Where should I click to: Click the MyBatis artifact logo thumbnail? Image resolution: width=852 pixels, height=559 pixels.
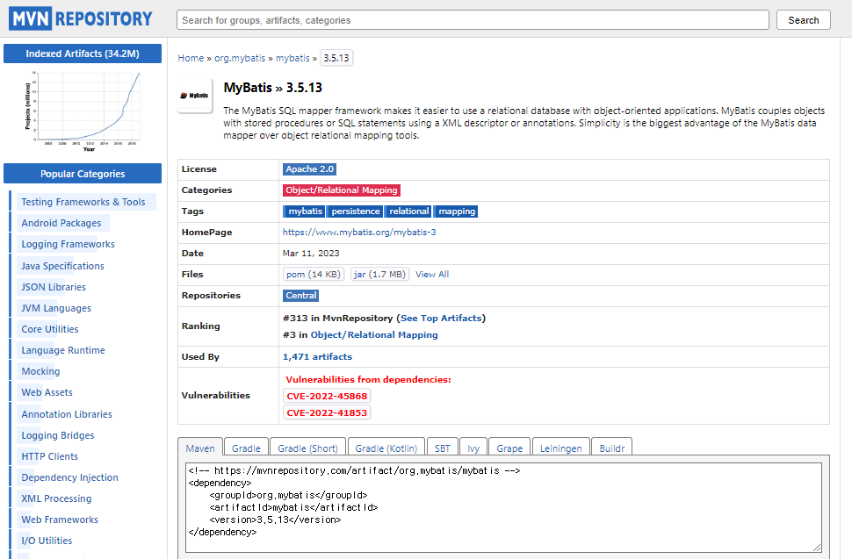coord(195,96)
